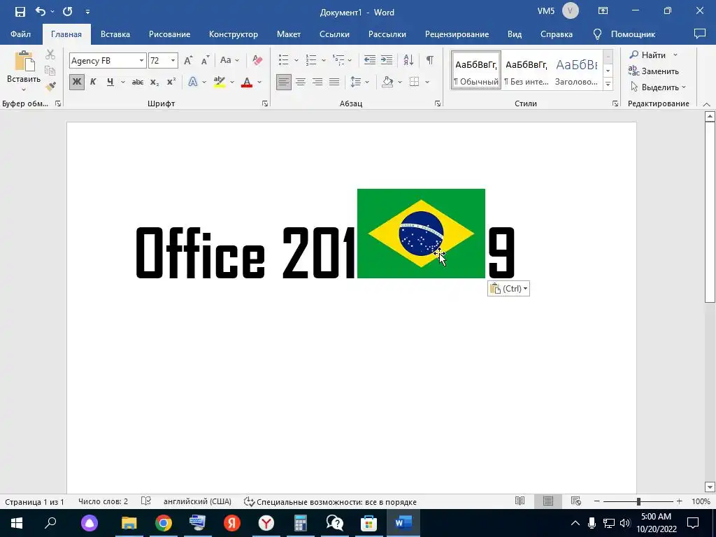Switch to the Рисование tab
This screenshot has height=537, width=716.
tap(169, 34)
